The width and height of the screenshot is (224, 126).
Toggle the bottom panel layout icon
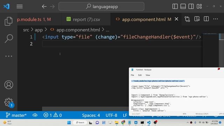(x=183, y=6)
